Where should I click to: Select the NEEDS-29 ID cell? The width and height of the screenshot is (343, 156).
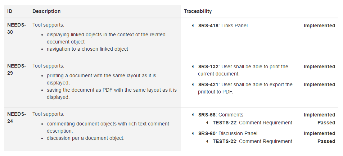click(16, 70)
